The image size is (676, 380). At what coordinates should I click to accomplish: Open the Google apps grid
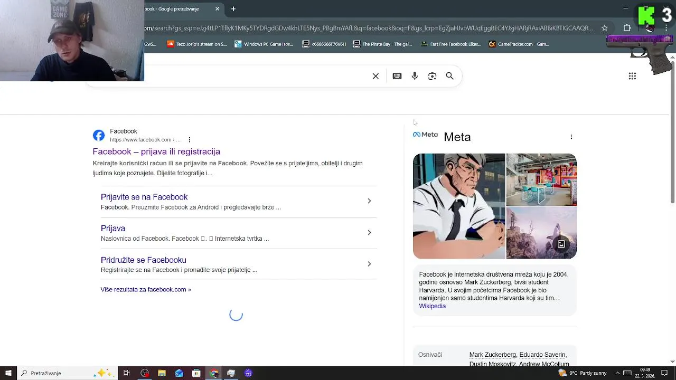pyautogui.click(x=632, y=76)
